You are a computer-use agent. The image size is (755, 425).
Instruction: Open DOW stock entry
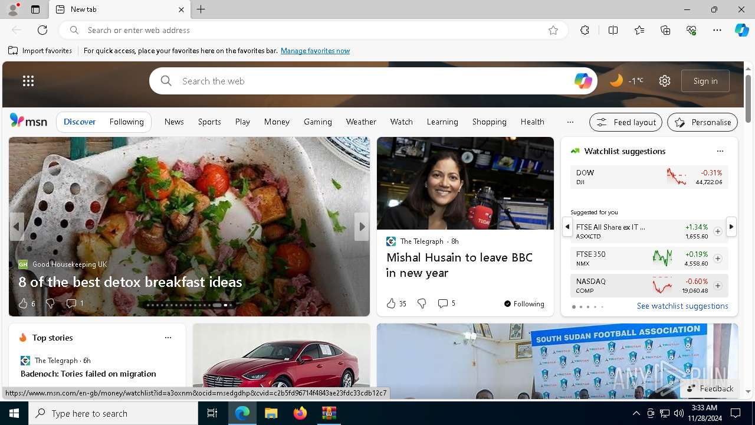point(649,177)
